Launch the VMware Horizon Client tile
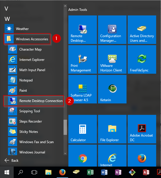Image resolution: width=161 pixels, height=178 pixels. click(112, 59)
